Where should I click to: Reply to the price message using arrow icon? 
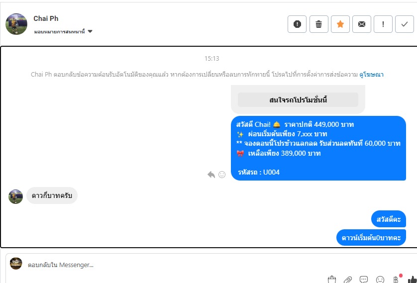click(x=211, y=175)
